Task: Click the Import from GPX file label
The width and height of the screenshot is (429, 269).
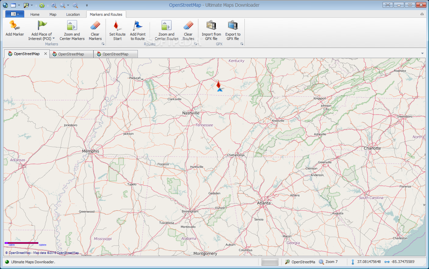Action: (211, 36)
